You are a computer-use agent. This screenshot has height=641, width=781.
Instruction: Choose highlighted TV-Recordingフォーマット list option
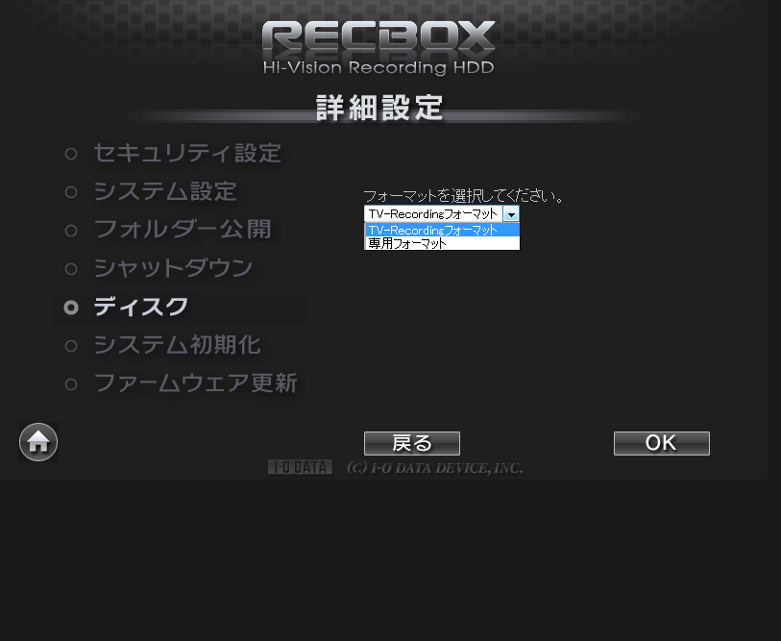[x=442, y=230]
